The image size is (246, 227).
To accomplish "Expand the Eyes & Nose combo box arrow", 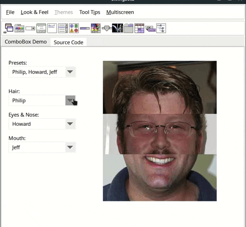I will 70,124.
